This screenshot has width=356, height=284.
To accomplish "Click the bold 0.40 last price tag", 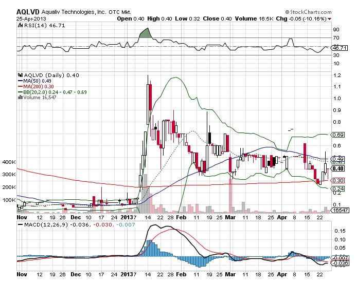I will click(x=338, y=168).
